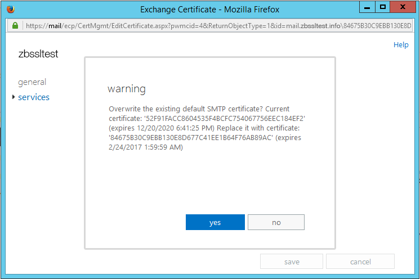The image size is (420, 279).
Task: Open the Help link
Action: [401, 45]
